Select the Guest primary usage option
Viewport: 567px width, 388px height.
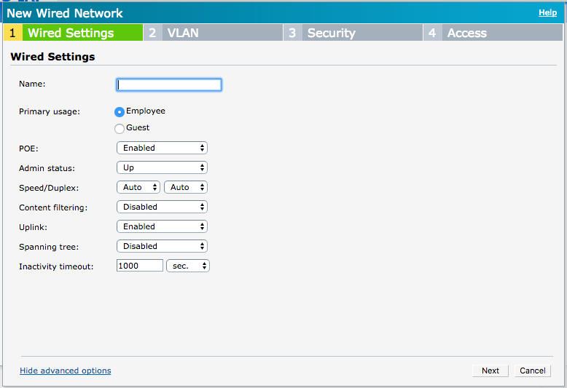click(120, 129)
